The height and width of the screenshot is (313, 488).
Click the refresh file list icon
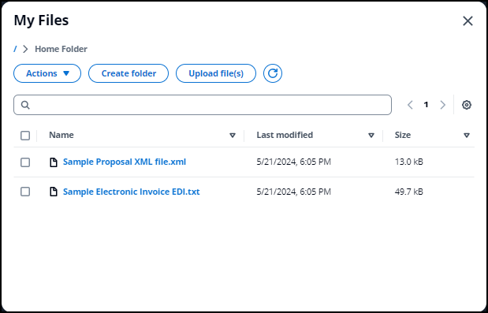[273, 73]
